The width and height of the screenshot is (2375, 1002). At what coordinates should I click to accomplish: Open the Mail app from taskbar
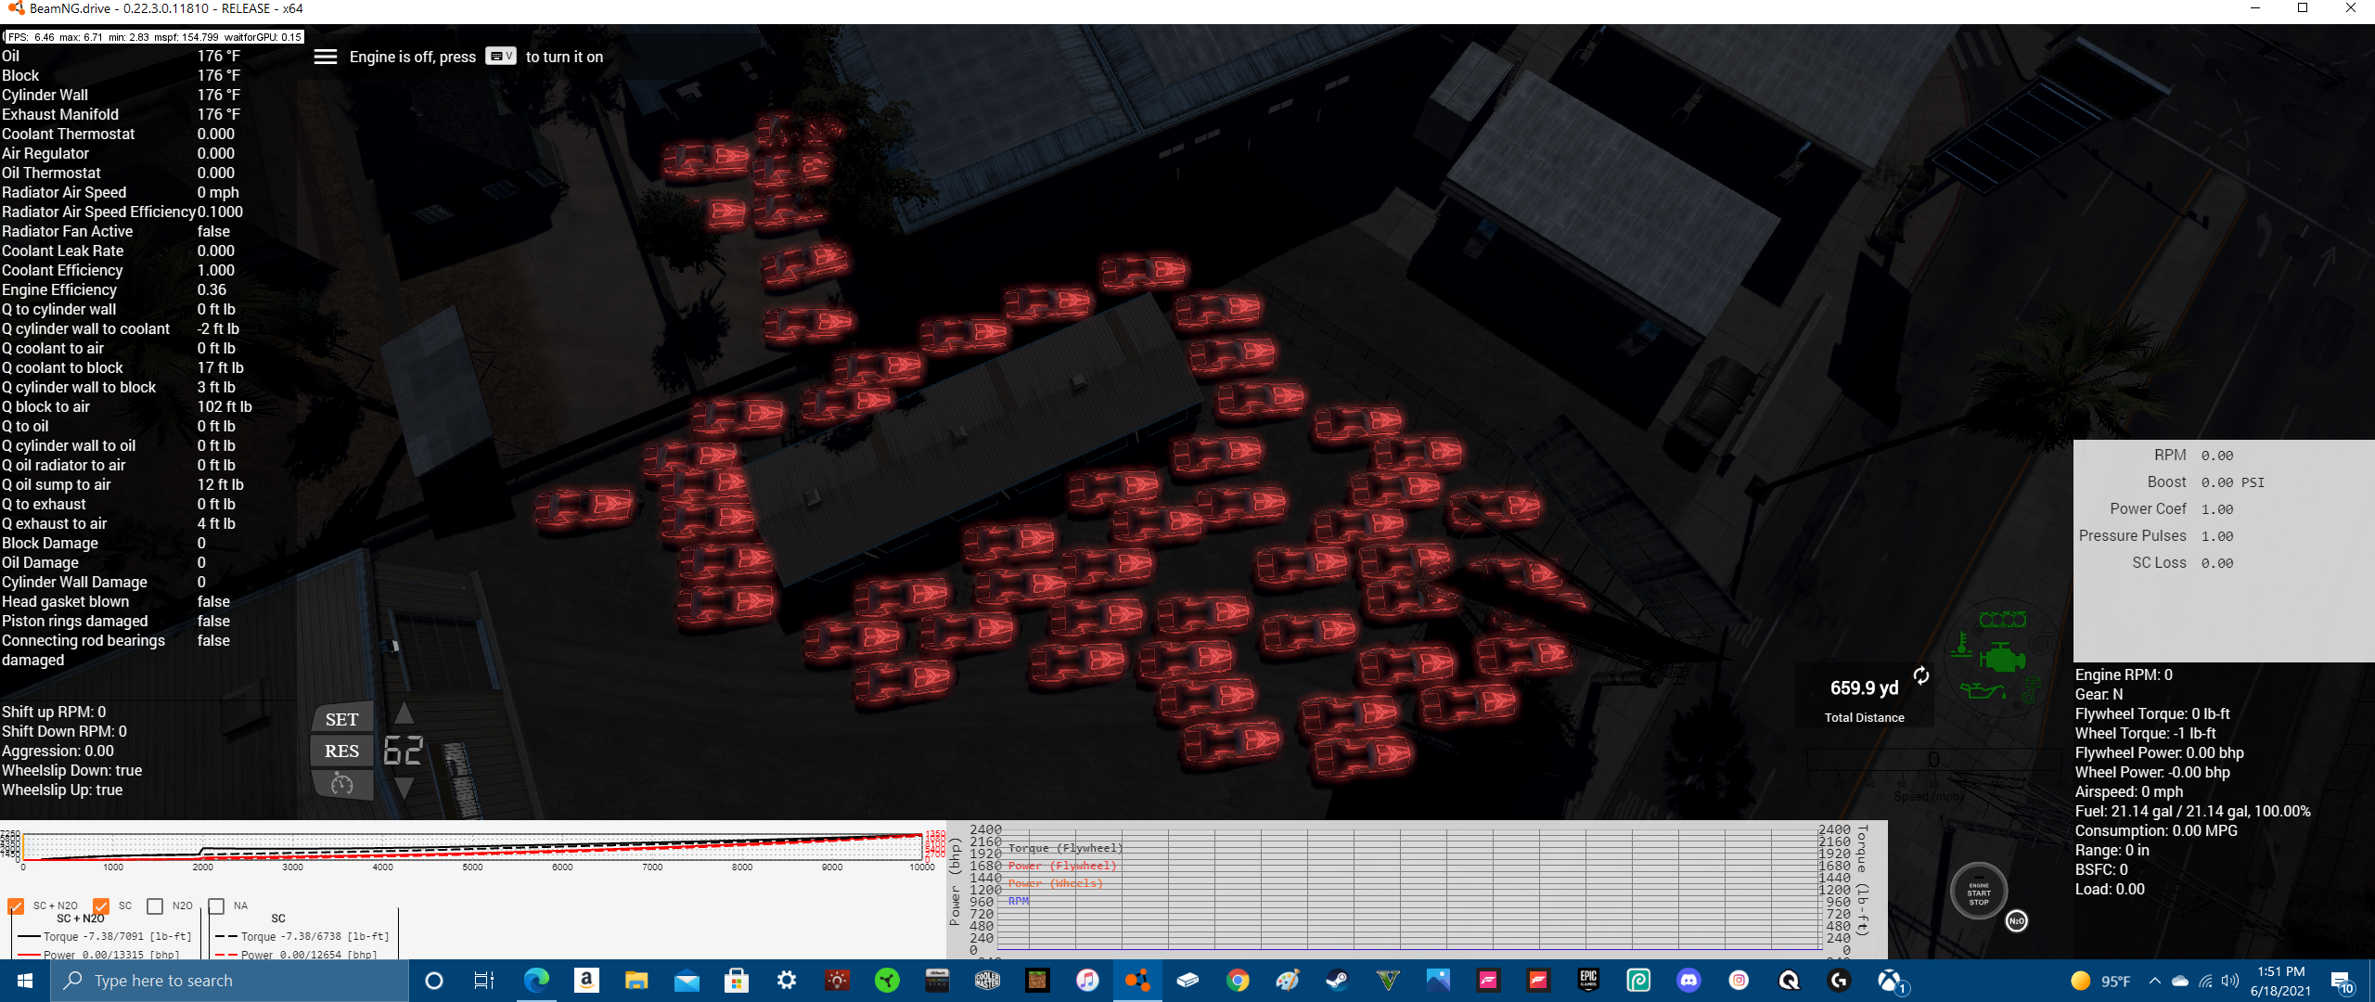[x=687, y=981]
